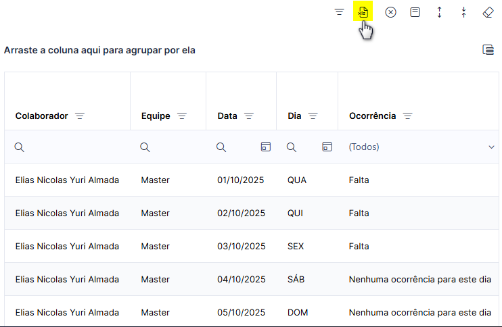Click 'Nenhuma ocorrência' in the 04/10/2025 row

419,280
